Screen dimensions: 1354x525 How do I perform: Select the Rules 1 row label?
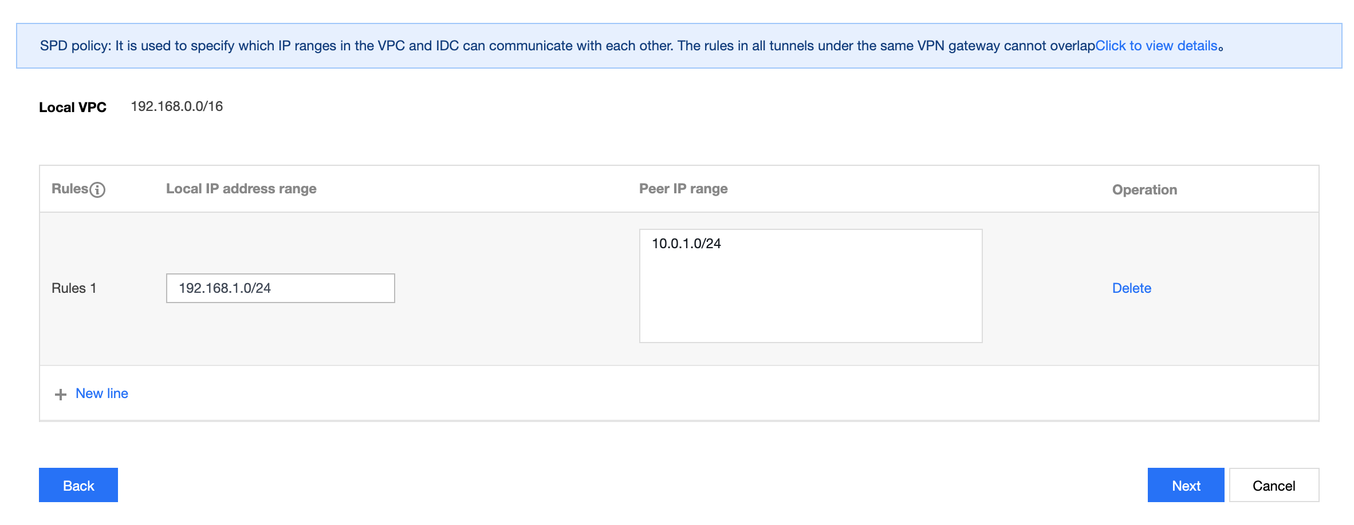point(74,288)
